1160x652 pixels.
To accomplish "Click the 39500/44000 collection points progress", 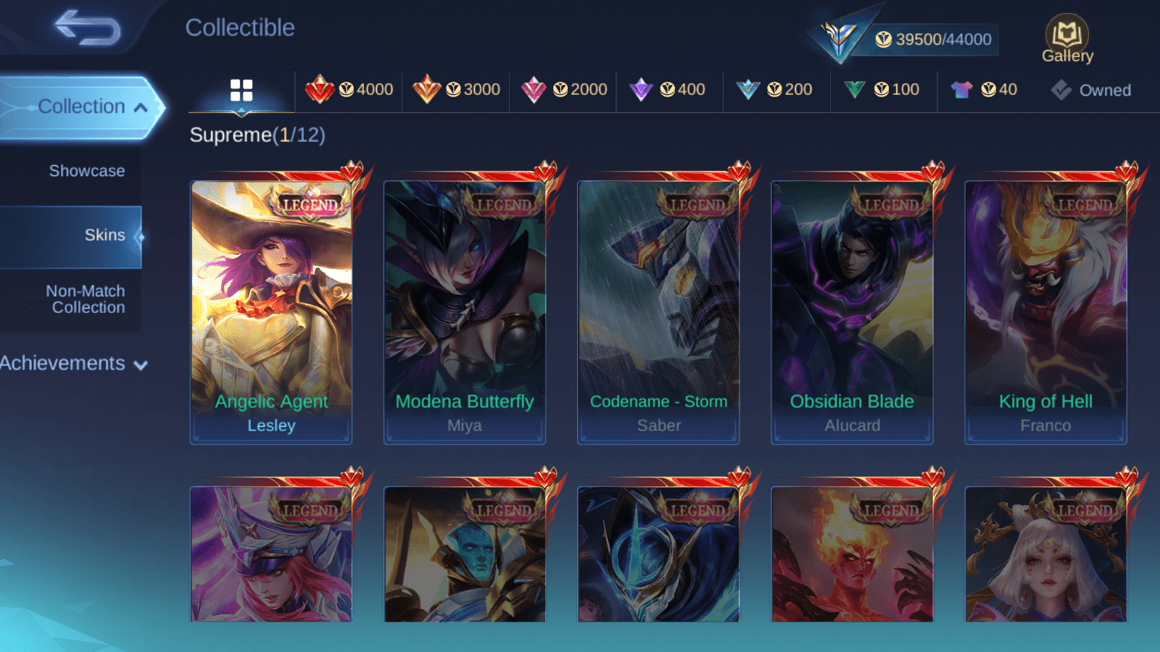I will [x=933, y=39].
